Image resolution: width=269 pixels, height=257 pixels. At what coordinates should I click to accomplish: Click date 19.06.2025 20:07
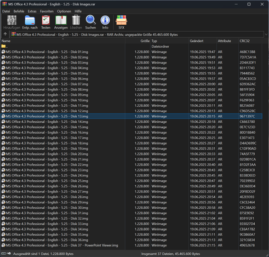click(203, 100)
